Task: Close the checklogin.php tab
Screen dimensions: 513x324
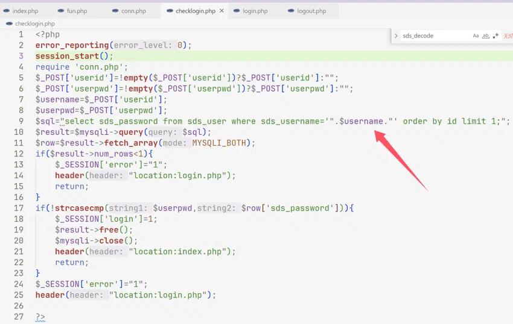Action: click(222, 11)
